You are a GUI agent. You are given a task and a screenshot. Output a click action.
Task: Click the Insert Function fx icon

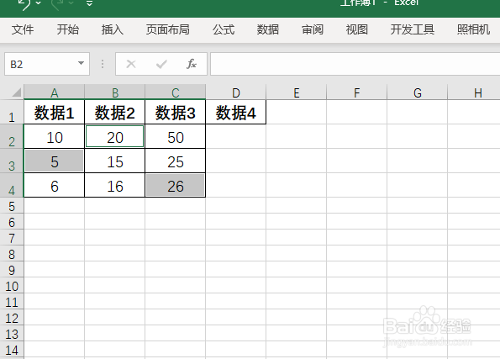tap(192, 64)
